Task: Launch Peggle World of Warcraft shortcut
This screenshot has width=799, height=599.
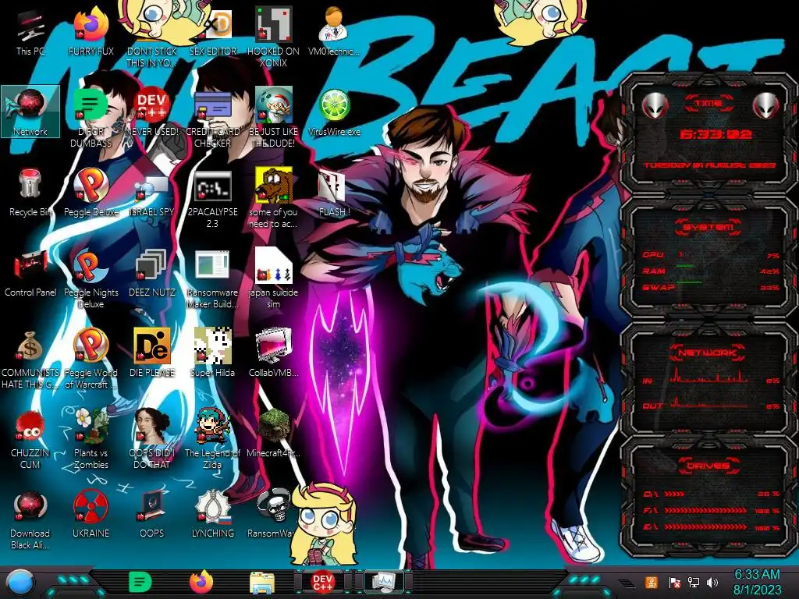Action: pos(91,360)
